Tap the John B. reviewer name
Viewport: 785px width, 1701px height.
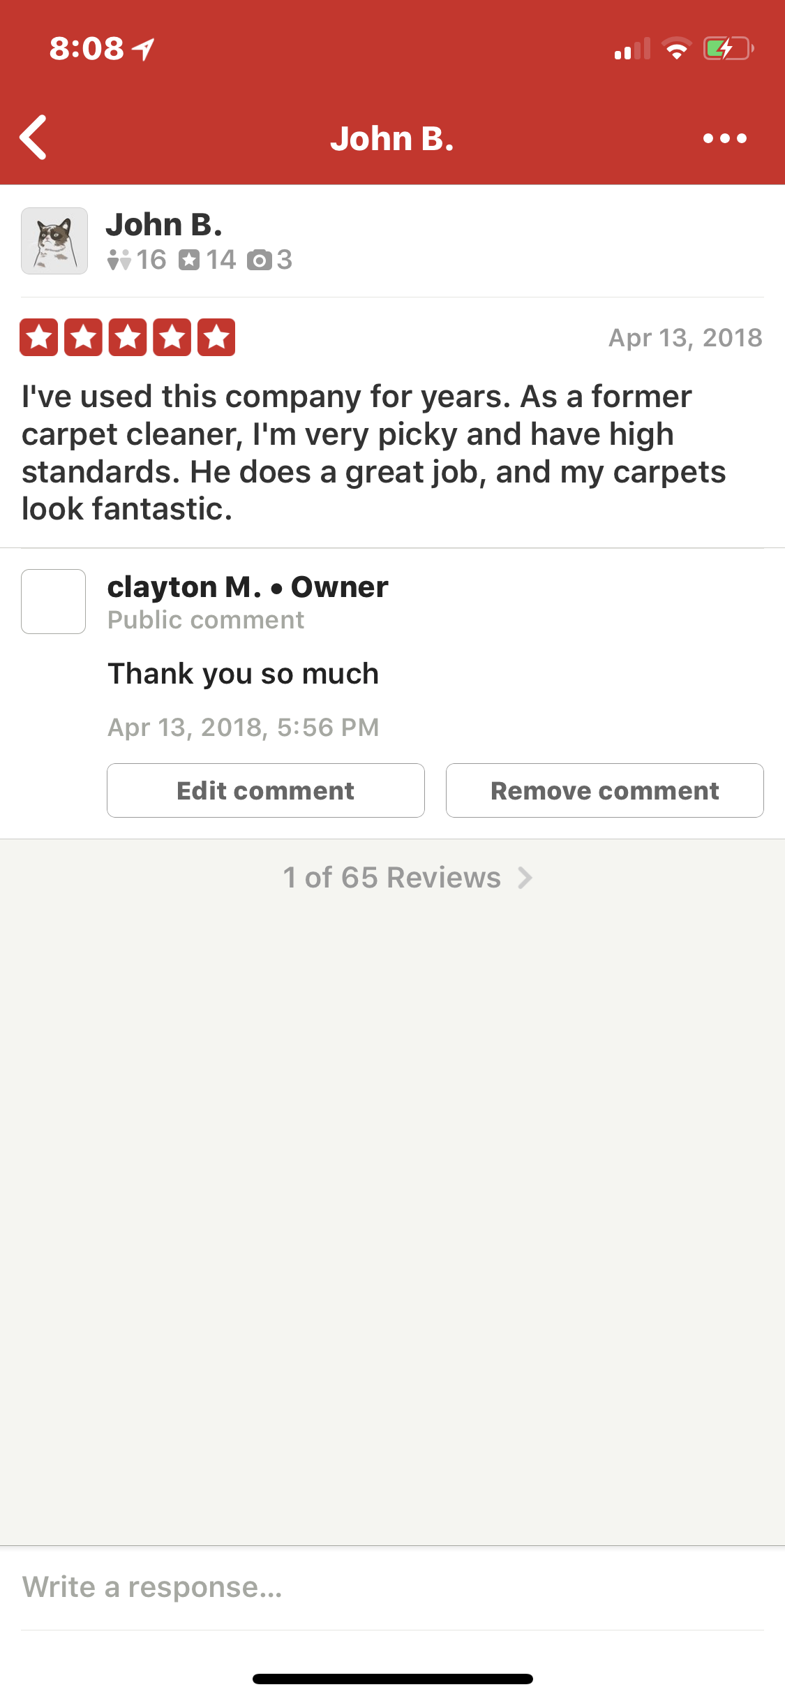tap(165, 225)
